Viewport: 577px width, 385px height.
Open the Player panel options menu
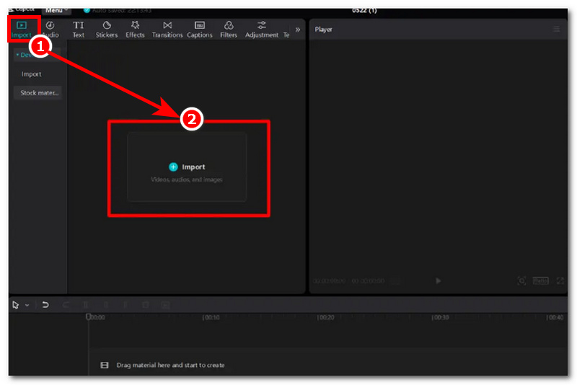(x=556, y=29)
